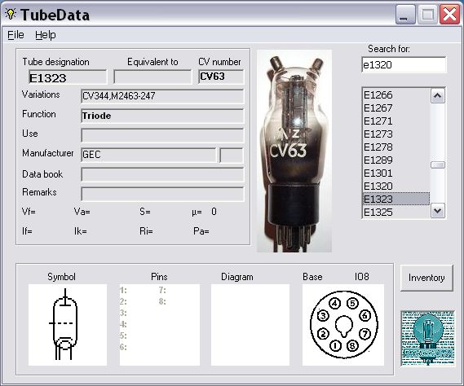Click the IO8 base pinout diagram
The width and height of the screenshot is (464, 386).
tap(343, 325)
